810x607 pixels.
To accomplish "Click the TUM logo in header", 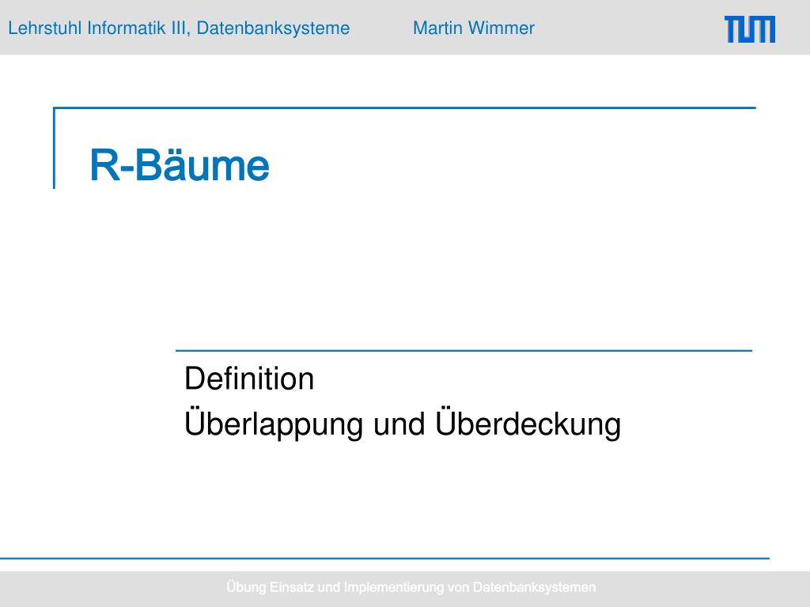I will [x=750, y=29].
